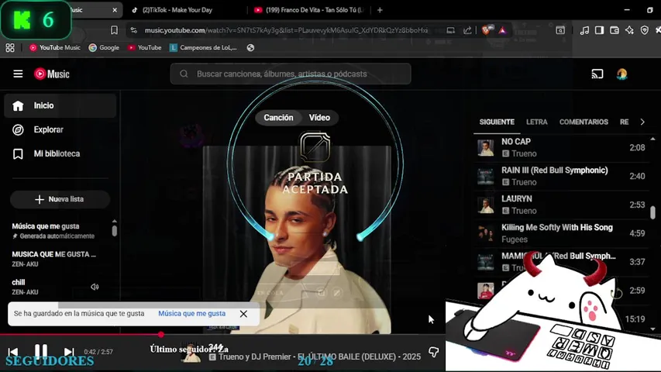Close the current YouTube Music tab
Image resolution: width=661 pixels, height=372 pixels.
click(x=115, y=10)
